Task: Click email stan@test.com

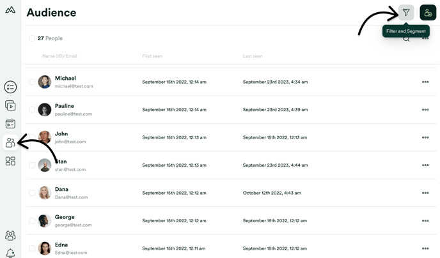Action: [x=70, y=169]
